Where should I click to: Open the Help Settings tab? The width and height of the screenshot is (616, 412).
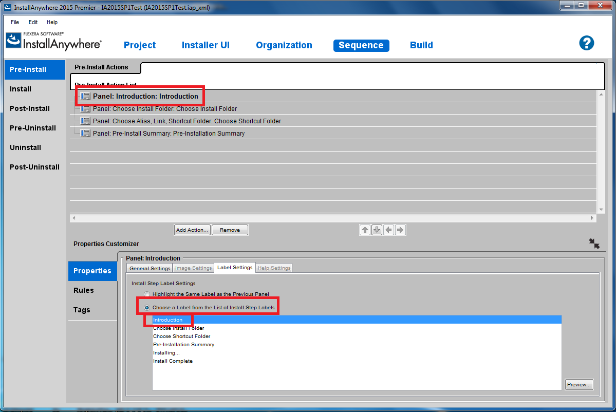[274, 268]
